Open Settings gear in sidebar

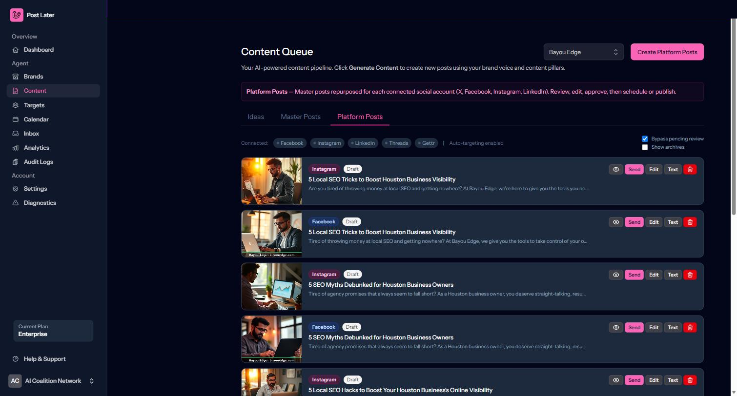[53, 189]
